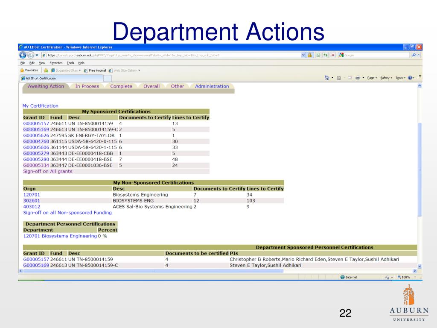Click the vertical scrollbar up arrow
Image resolution: width=437 pixels, height=328 pixels.
tap(420, 86)
